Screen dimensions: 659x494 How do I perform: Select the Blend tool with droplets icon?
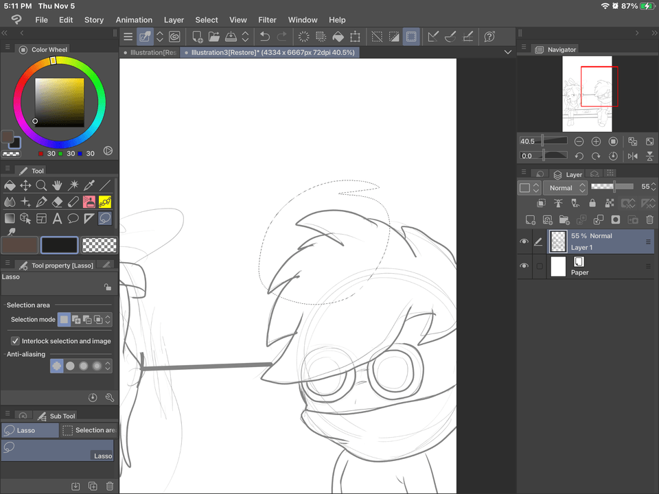(9, 202)
